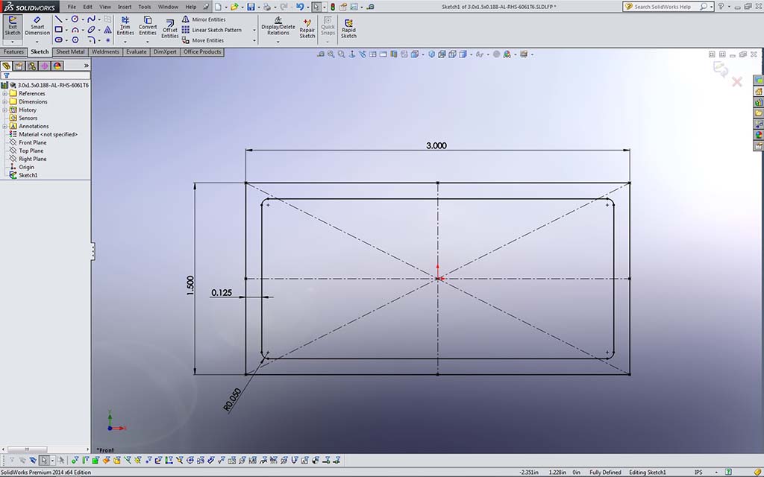764x477 pixels.
Task: Expand the References folder in tree
Action: click(x=4, y=94)
